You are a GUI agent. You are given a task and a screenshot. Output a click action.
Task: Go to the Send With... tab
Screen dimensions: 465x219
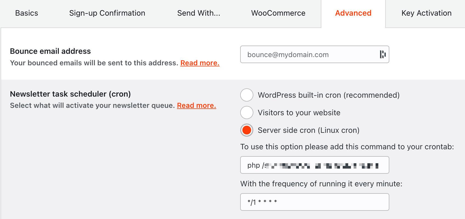tap(199, 13)
